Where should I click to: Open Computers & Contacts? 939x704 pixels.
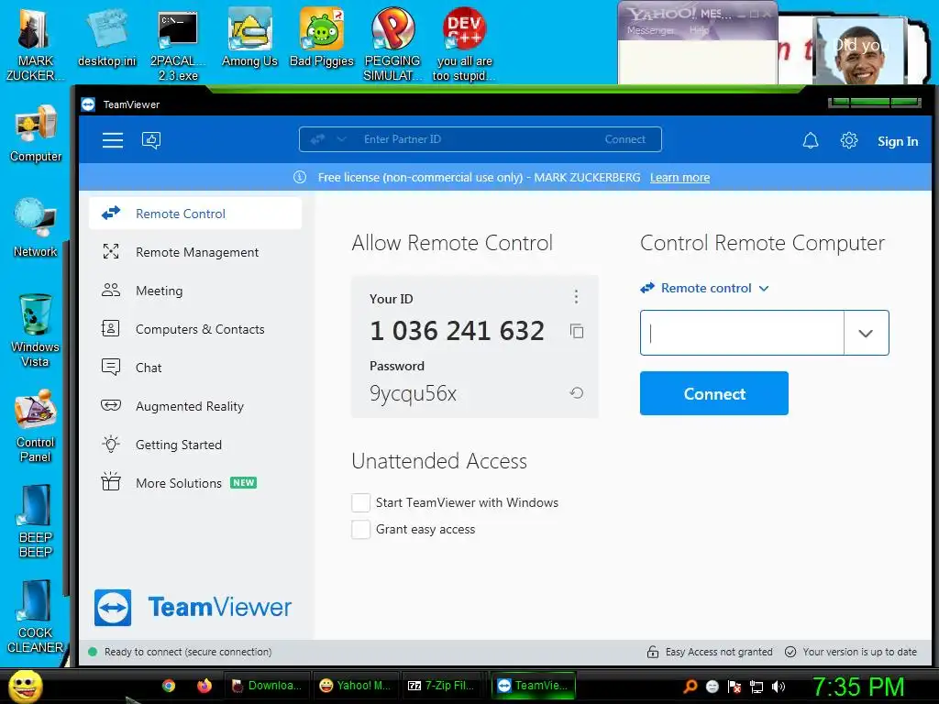click(x=195, y=329)
